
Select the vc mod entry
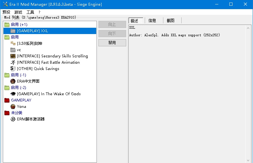pyautogui.click(x=19, y=50)
